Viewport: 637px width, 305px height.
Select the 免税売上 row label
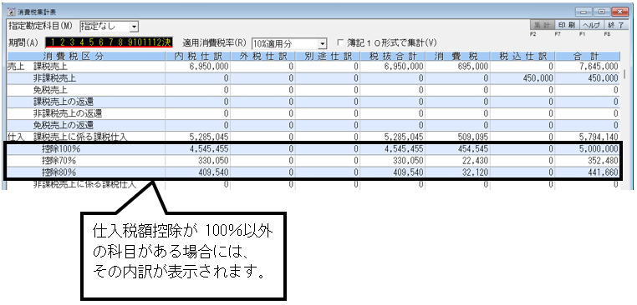click(49, 90)
